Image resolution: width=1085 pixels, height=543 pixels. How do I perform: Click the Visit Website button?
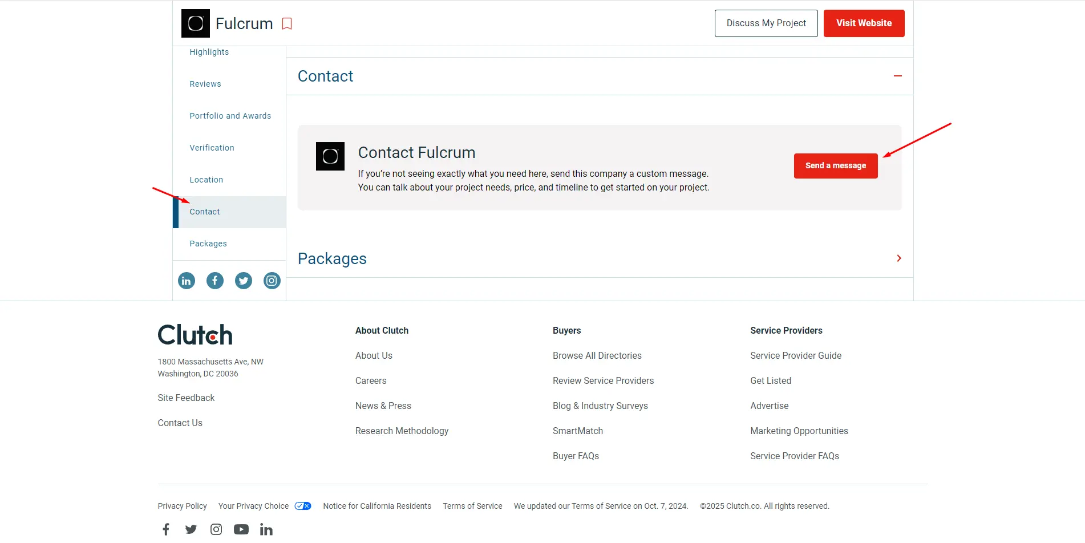click(864, 23)
